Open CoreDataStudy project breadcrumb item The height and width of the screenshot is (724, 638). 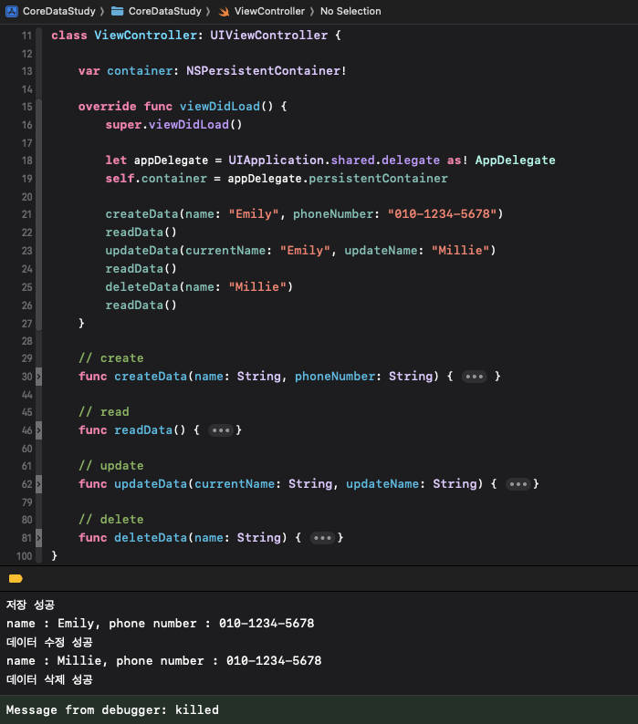tap(59, 11)
